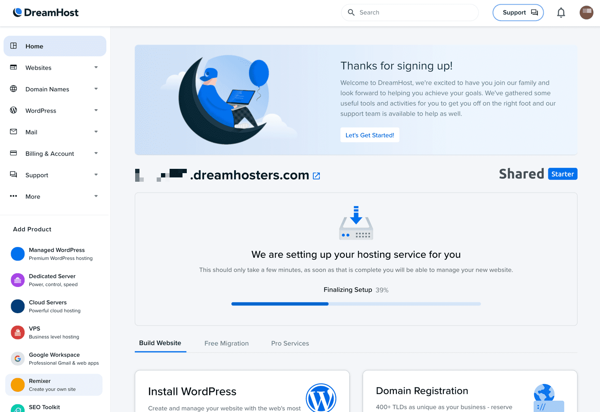The width and height of the screenshot is (600, 412).
Task: Click the More ellipsis icon
Action: (13, 196)
